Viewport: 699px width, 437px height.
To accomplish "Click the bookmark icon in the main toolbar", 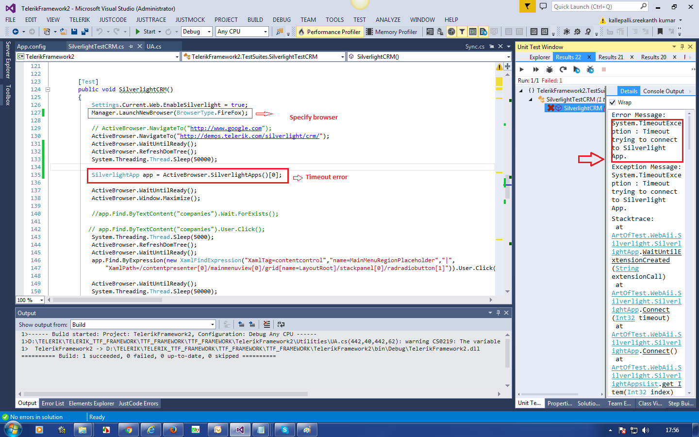I will click(x=660, y=32).
